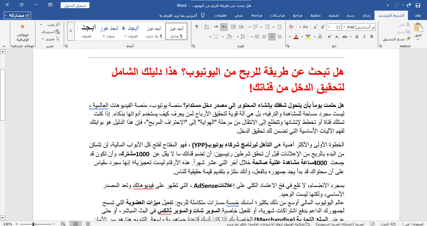
Task: Click the vertical scrollbar up arrow
Action: pyautogui.click(x=3, y=52)
